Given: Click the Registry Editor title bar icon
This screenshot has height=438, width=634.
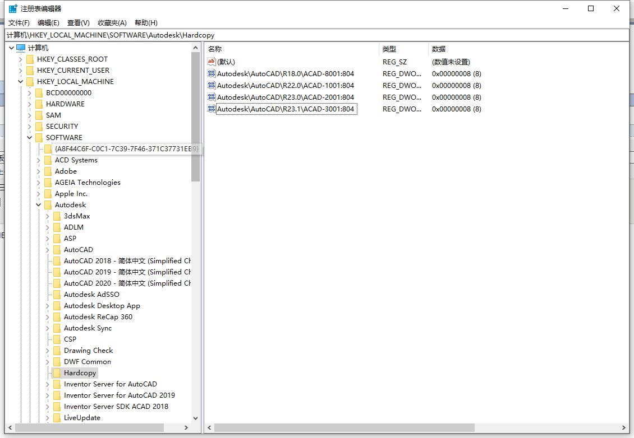Looking at the screenshot, I should coord(13,8).
